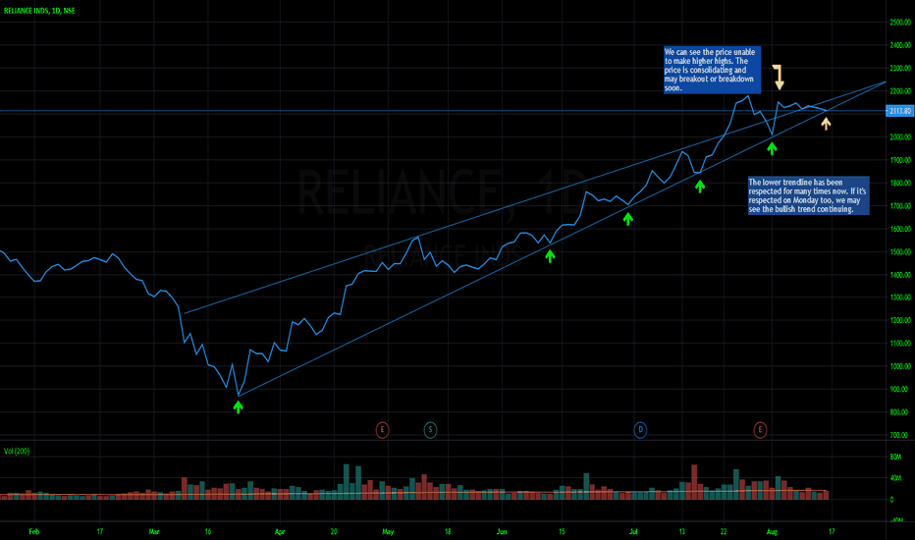Image resolution: width=915 pixels, height=540 pixels.
Task: Click the 80M volume axis label
Action: tap(895, 457)
